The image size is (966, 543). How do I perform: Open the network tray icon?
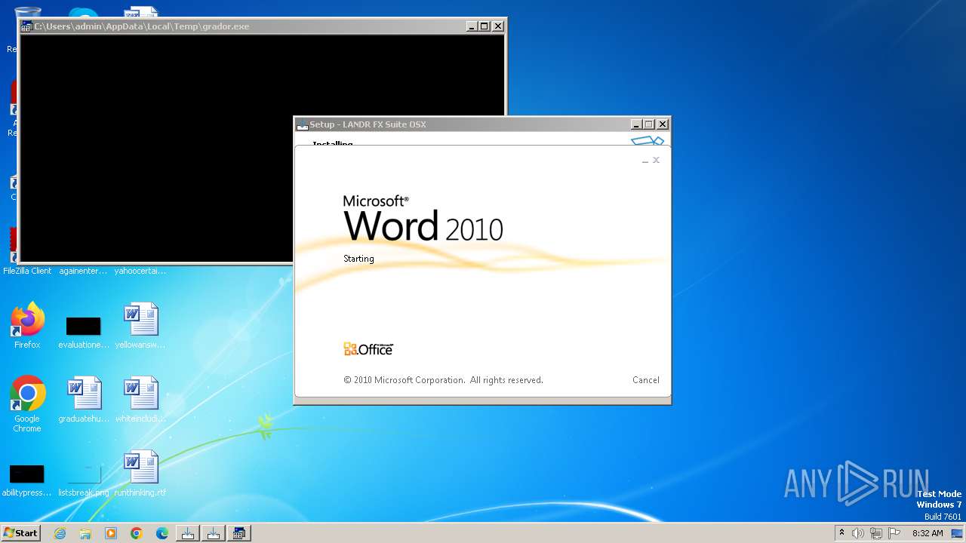[x=875, y=533]
